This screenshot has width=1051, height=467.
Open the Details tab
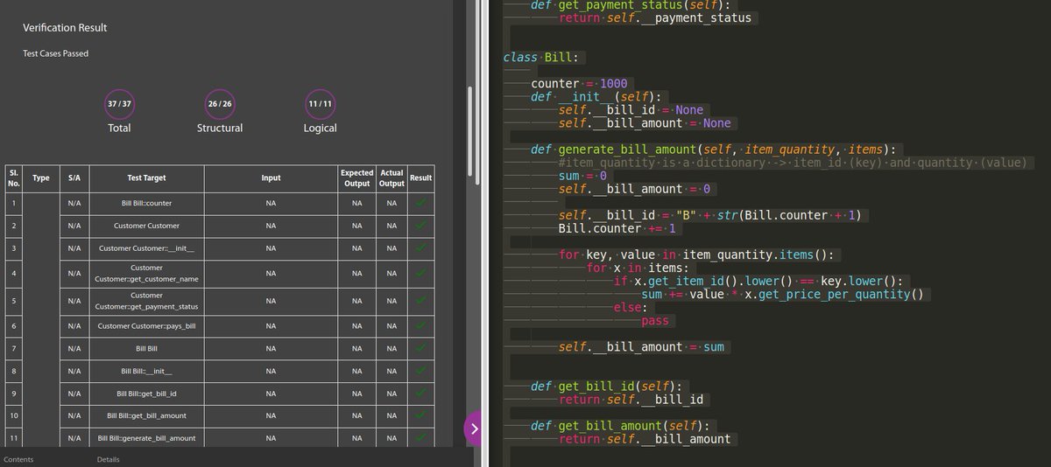(109, 459)
